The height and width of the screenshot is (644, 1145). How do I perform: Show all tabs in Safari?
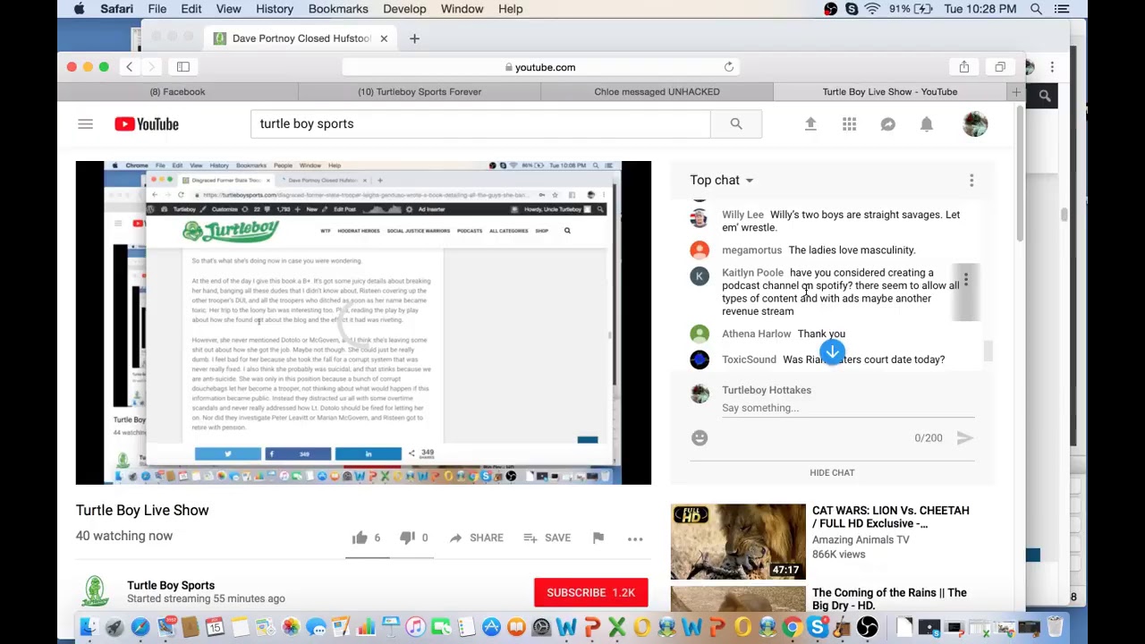(x=1000, y=67)
